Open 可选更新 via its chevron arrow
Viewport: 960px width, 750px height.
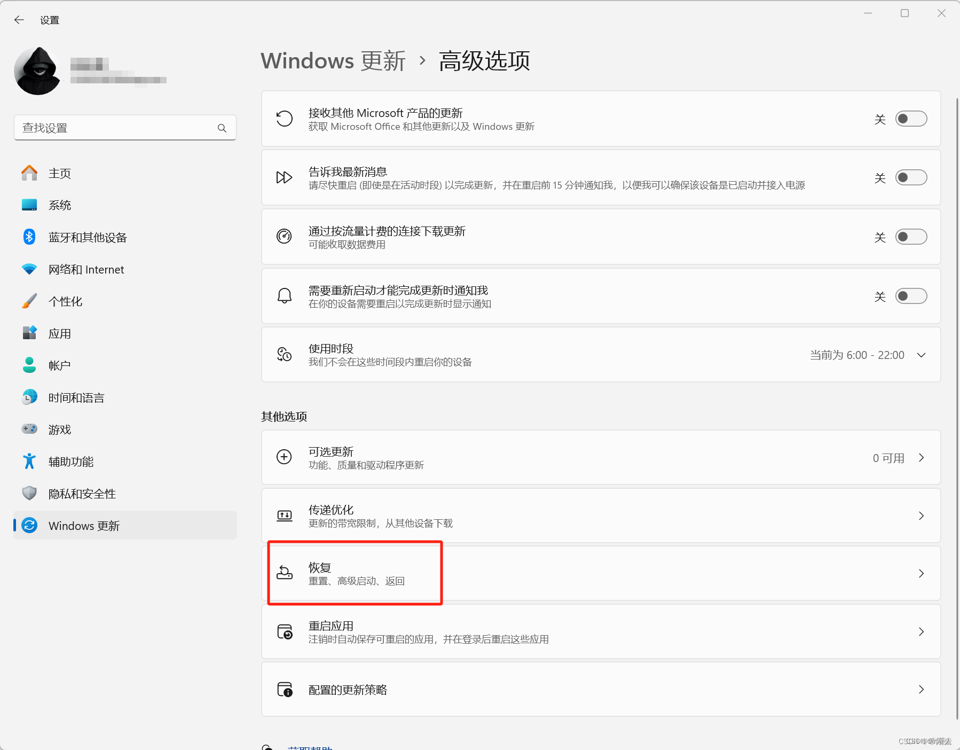pos(921,458)
